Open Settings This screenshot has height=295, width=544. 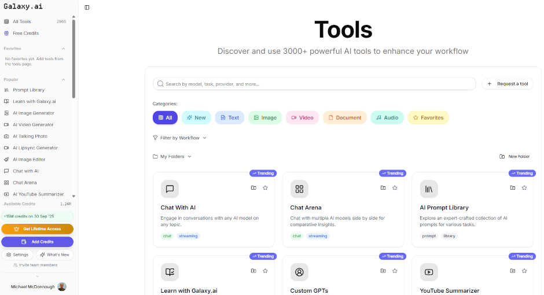click(x=17, y=255)
